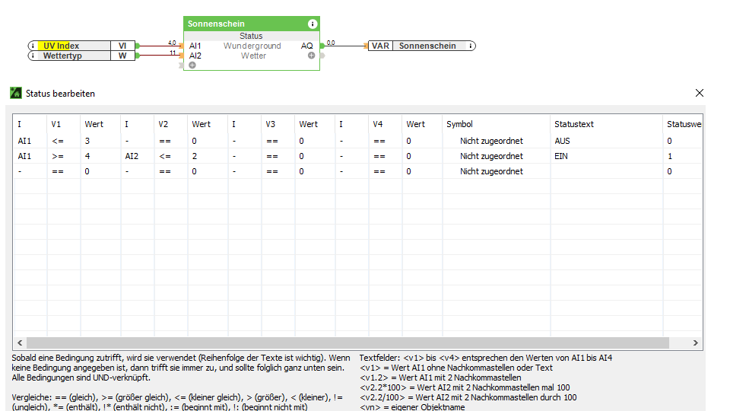Click the V1 column header
Viewport: 730px width, 411px height.
[x=56, y=124]
